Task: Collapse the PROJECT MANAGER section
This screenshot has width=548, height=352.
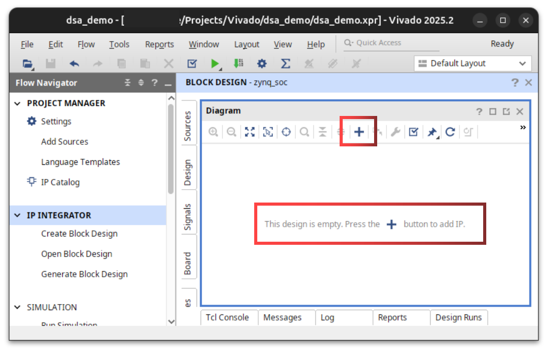Action: [x=18, y=103]
